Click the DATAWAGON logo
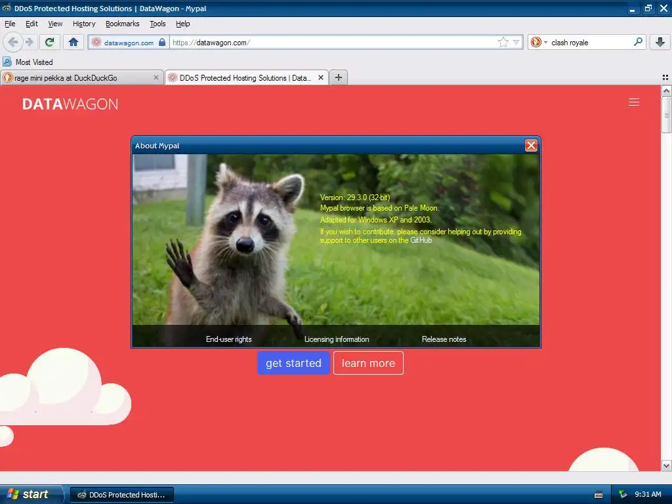This screenshot has height=504, width=672. [x=70, y=104]
